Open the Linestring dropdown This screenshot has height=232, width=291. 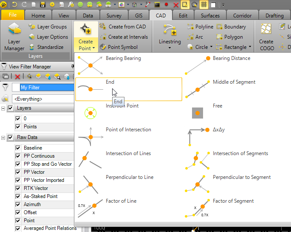tap(170, 48)
